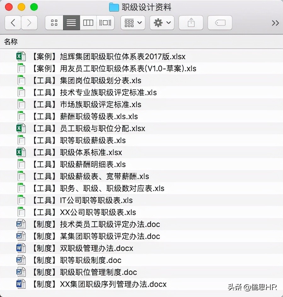Viewport: 283px width, 297px height.
Task: Click the tag button in the toolbar
Action: [x=220, y=22]
